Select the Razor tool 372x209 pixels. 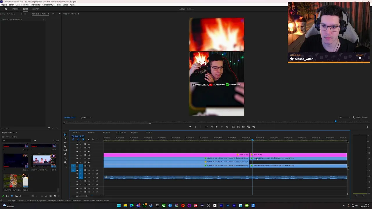coord(65,147)
